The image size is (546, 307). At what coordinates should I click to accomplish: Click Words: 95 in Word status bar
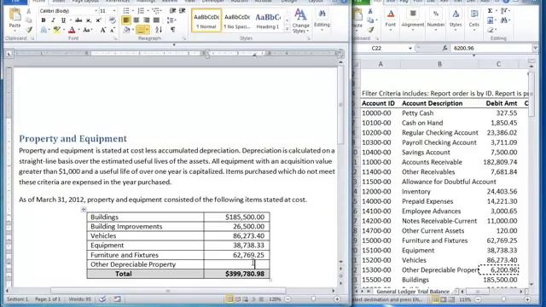coord(79,299)
